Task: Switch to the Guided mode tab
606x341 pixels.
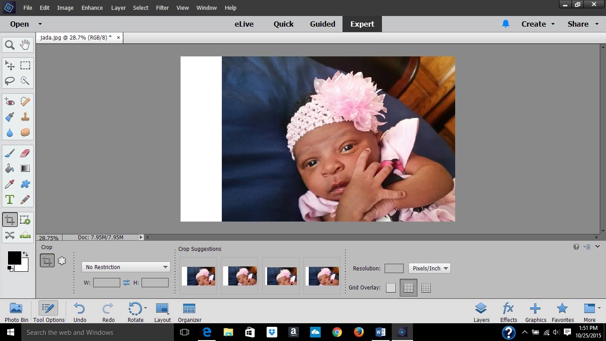Action: pyautogui.click(x=323, y=24)
